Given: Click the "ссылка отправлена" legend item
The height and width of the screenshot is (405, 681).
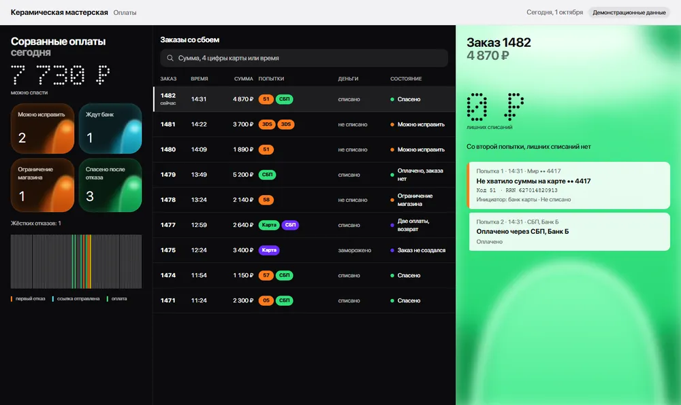Looking at the screenshot, I should [76, 298].
